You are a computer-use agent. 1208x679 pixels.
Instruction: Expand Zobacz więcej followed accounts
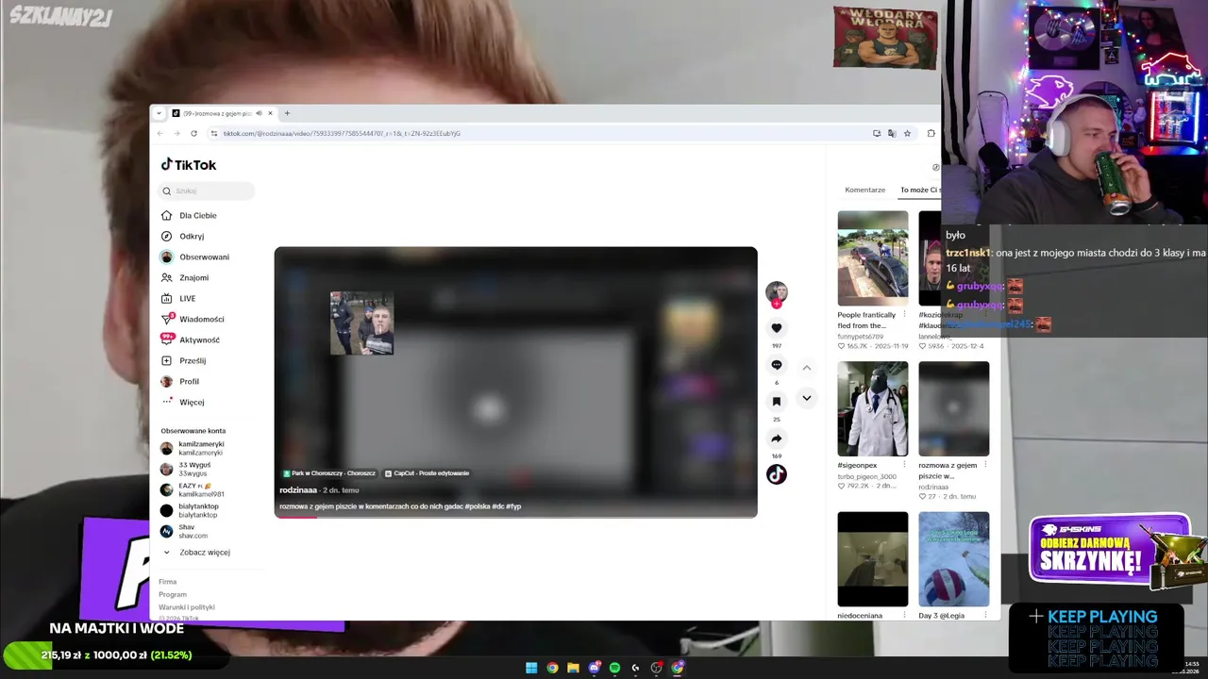pyautogui.click(x=197, y=552)
